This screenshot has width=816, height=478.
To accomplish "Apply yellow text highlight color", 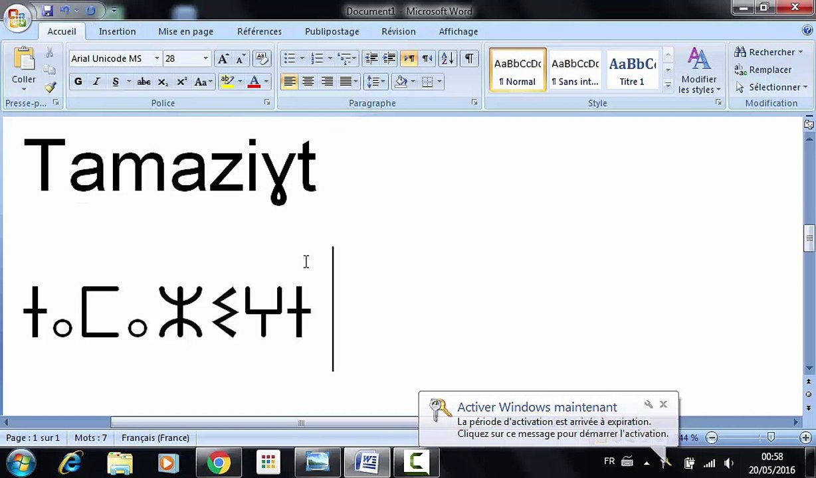I will [227, 82].
